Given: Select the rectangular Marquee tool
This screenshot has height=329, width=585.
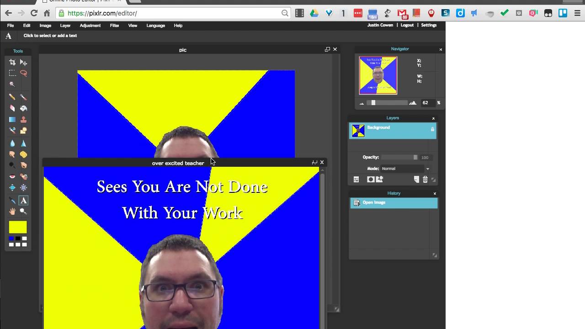Looking at the screenshot, I should point(12,73).
